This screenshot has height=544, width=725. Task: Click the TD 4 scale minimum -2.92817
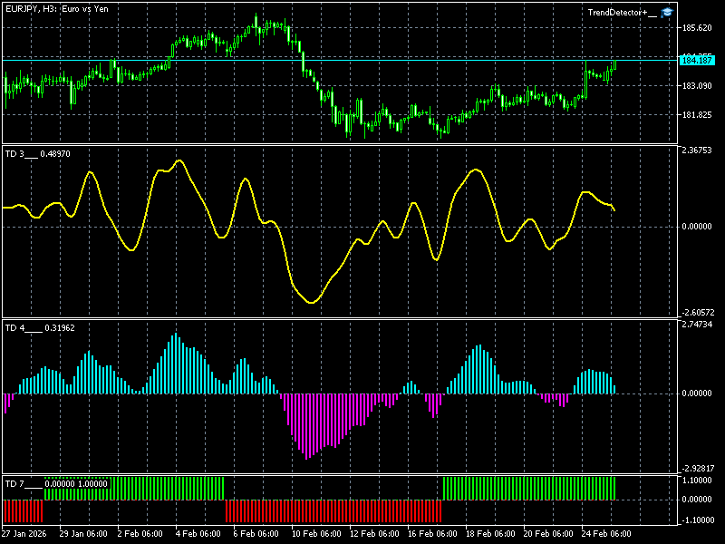[696, 469]
